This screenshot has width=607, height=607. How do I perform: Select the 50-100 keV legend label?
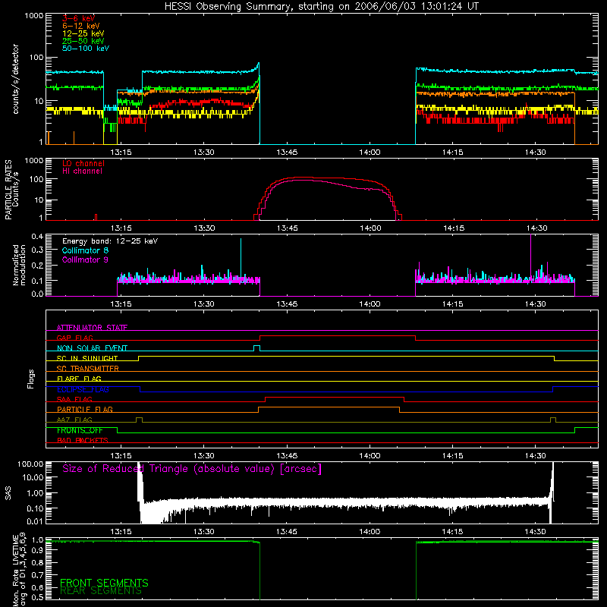[x=86, y=49]
